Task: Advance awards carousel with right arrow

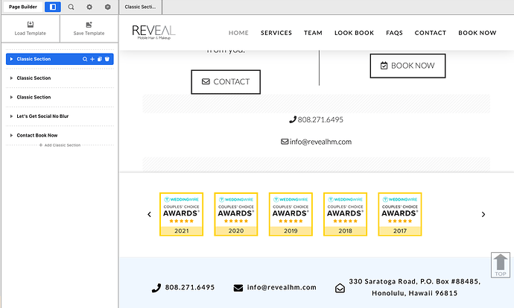Action: pos(483,215)
